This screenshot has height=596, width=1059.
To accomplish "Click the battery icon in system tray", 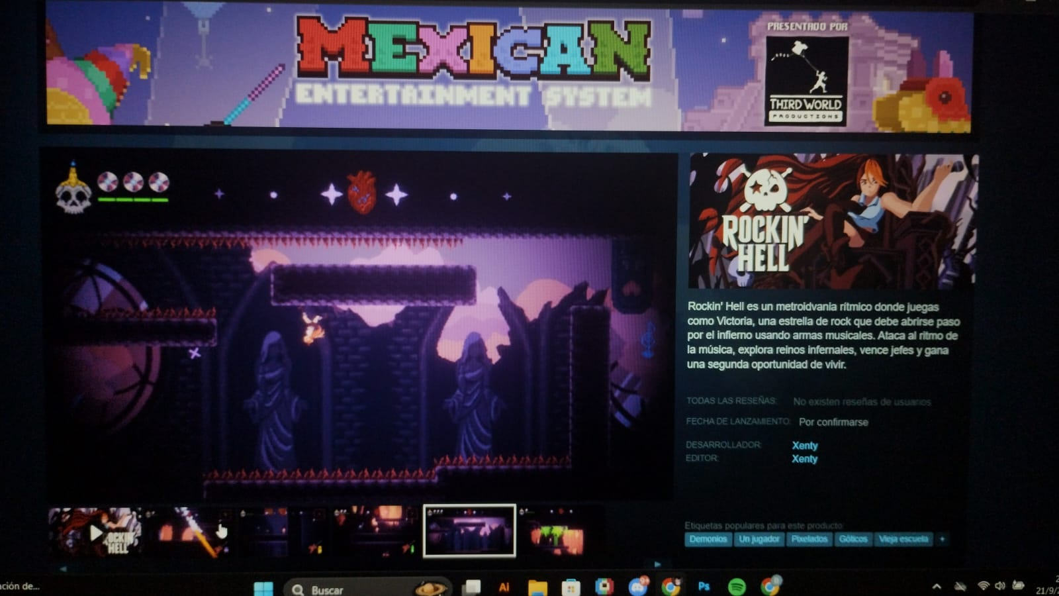I will coord(1019,586).
